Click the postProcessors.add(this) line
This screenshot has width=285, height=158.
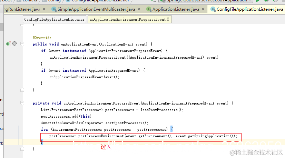(x=67, y=116)
